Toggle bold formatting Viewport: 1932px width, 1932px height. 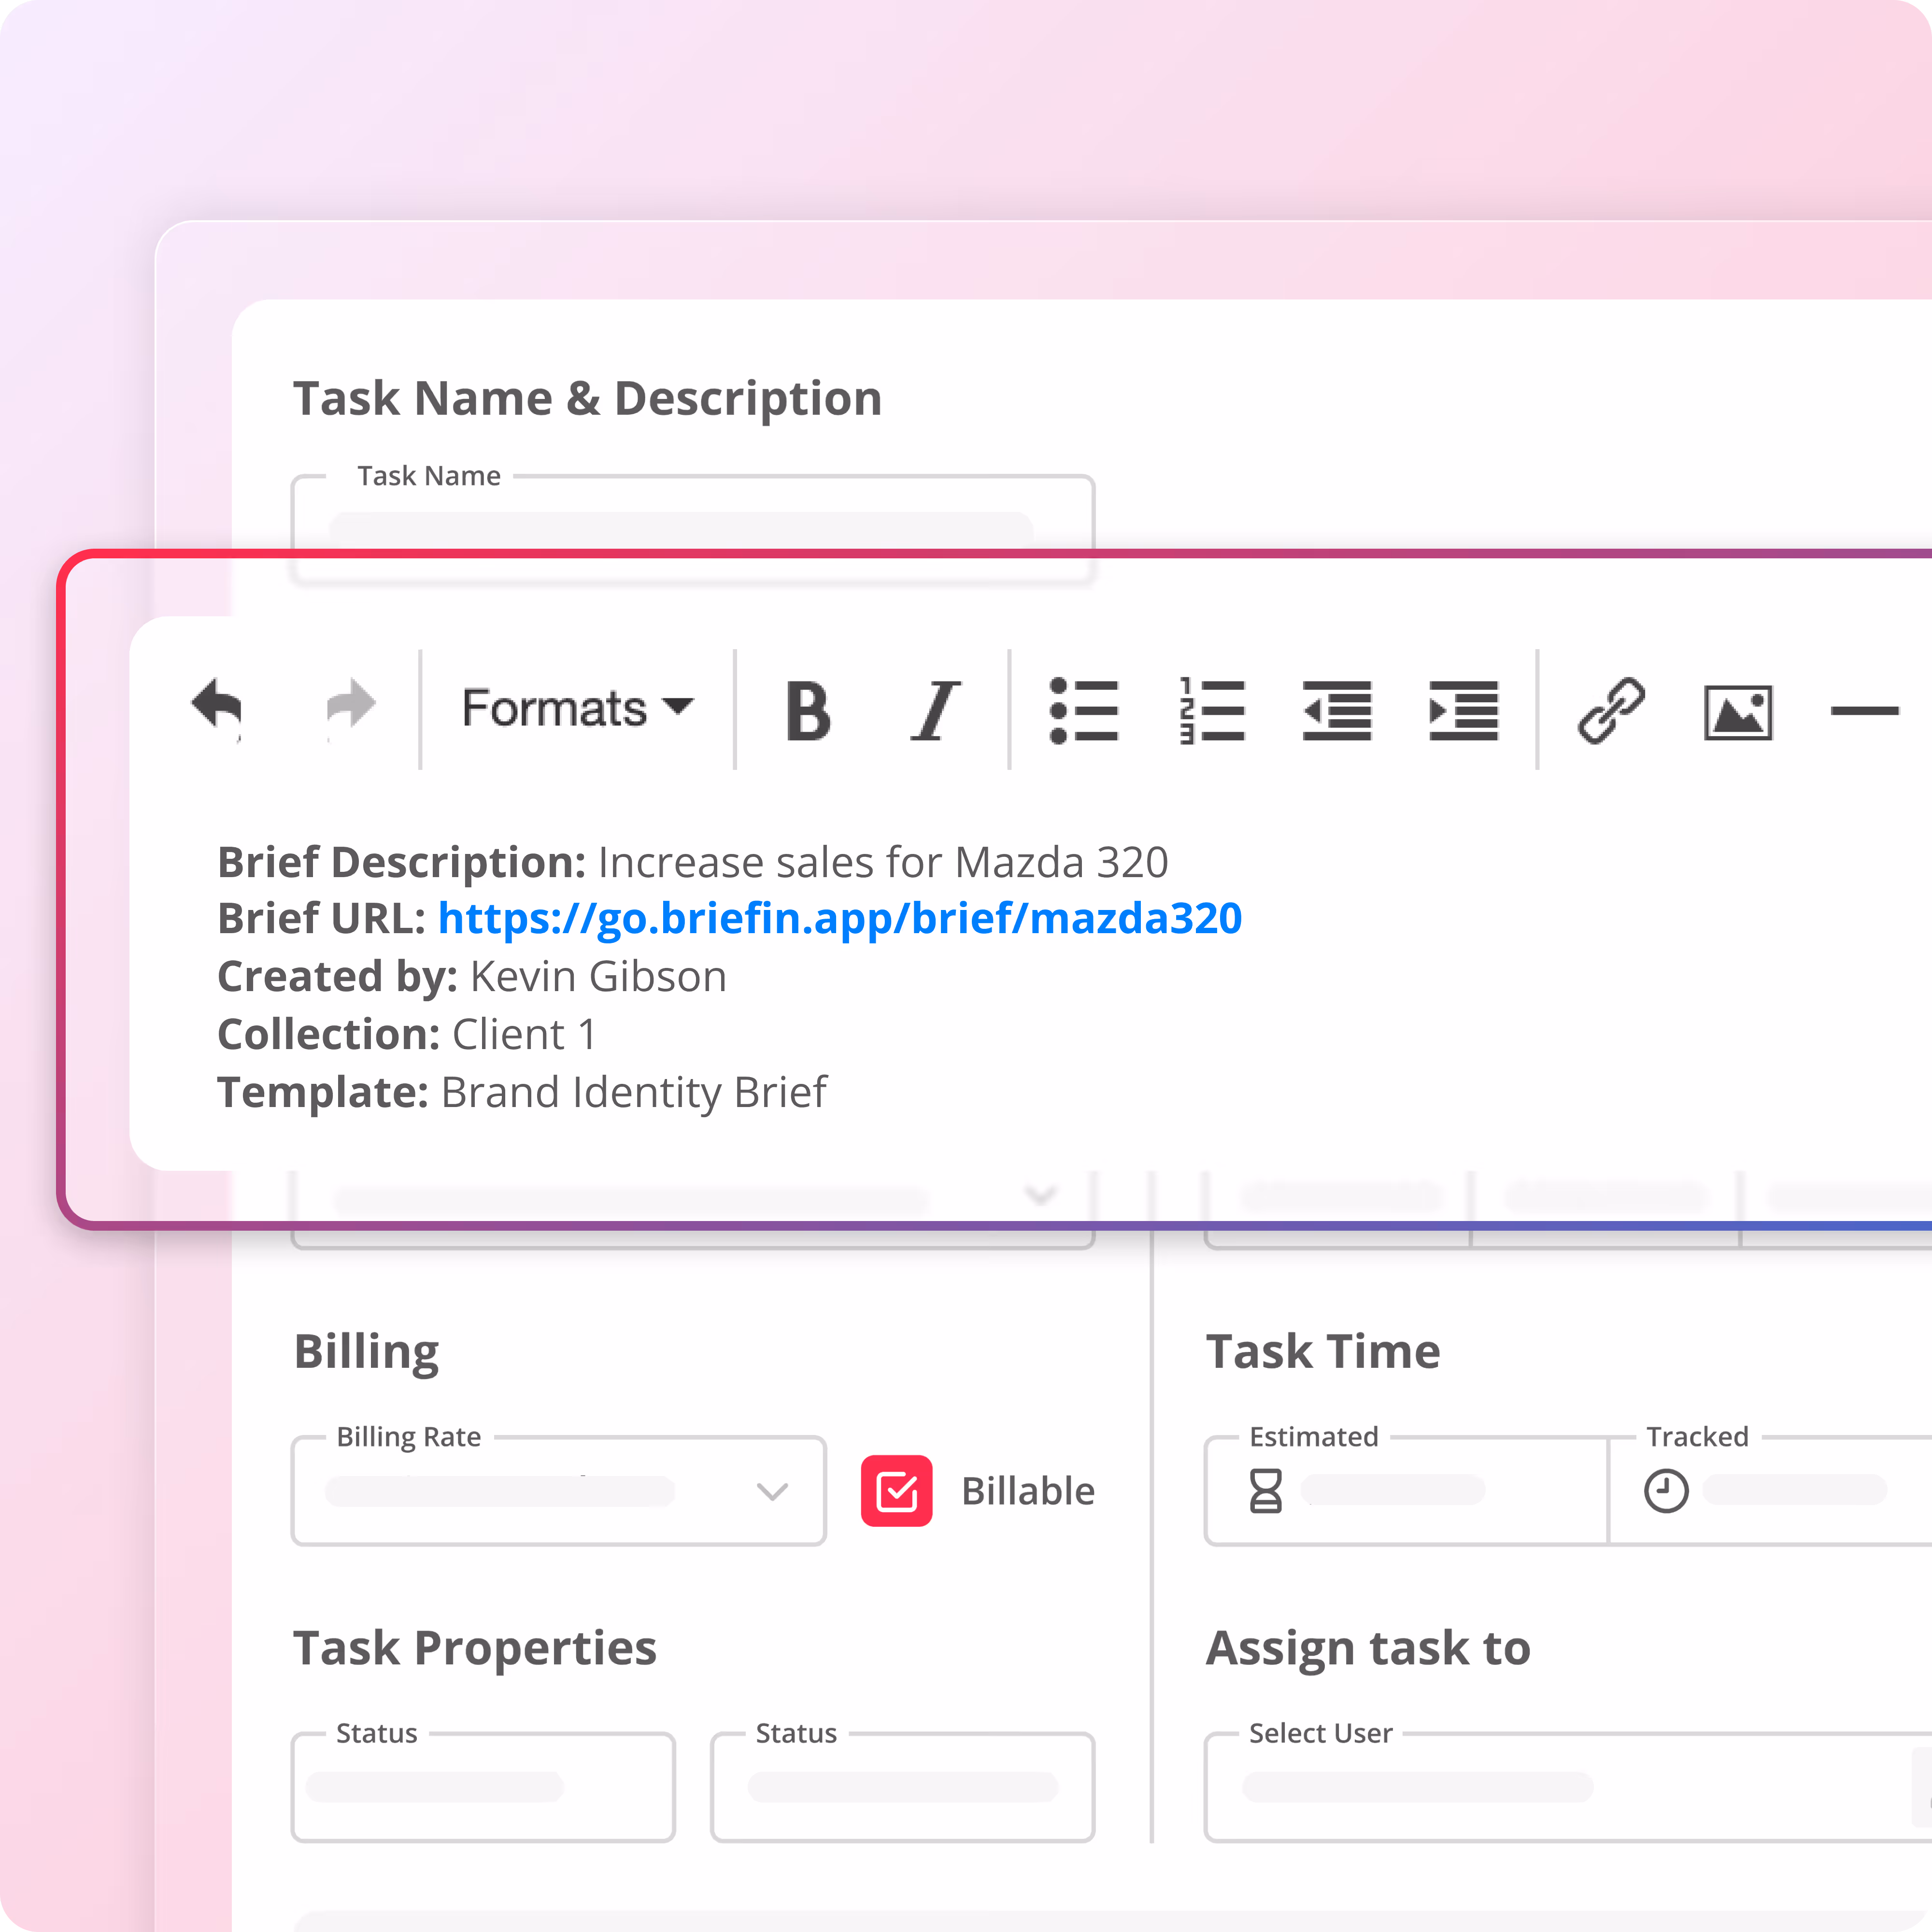808,711
